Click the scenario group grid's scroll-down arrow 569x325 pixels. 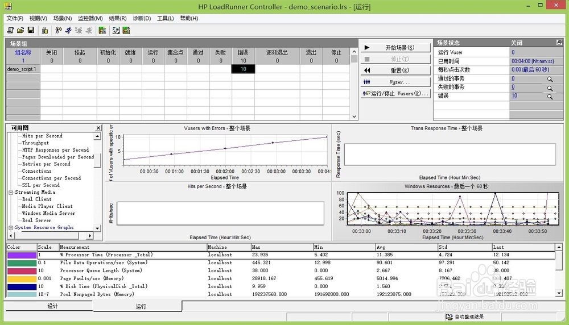coord(354,116)
